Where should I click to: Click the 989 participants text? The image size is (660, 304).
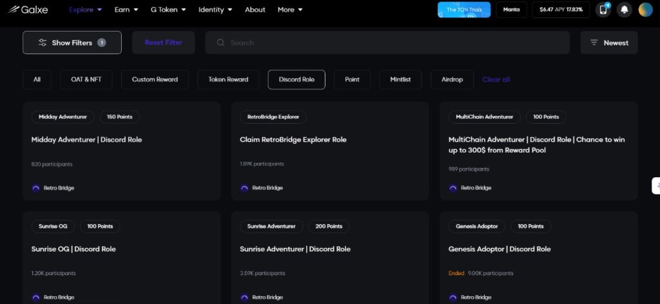point(469,169)
